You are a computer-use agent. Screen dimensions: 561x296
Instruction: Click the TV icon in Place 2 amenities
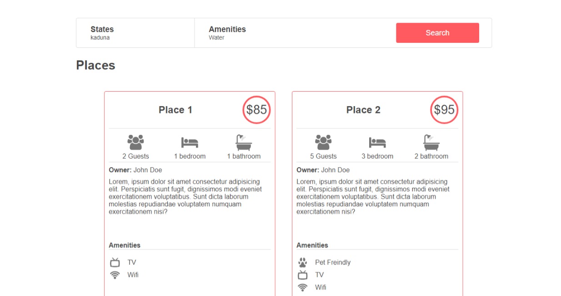pyautogui.click(x=303, y=275)
